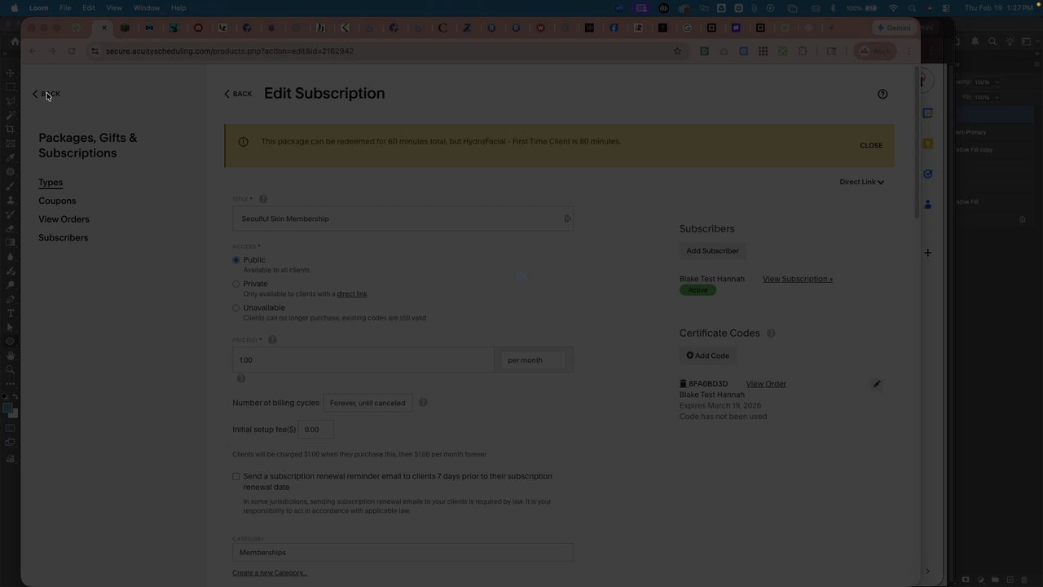1043x587 pixels.
Task: Click the browser reload icon
Action: click(x=72, y=51)
